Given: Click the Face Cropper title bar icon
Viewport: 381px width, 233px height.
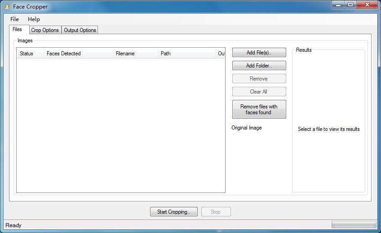Looking at the screenshot, I should [7, 7].
